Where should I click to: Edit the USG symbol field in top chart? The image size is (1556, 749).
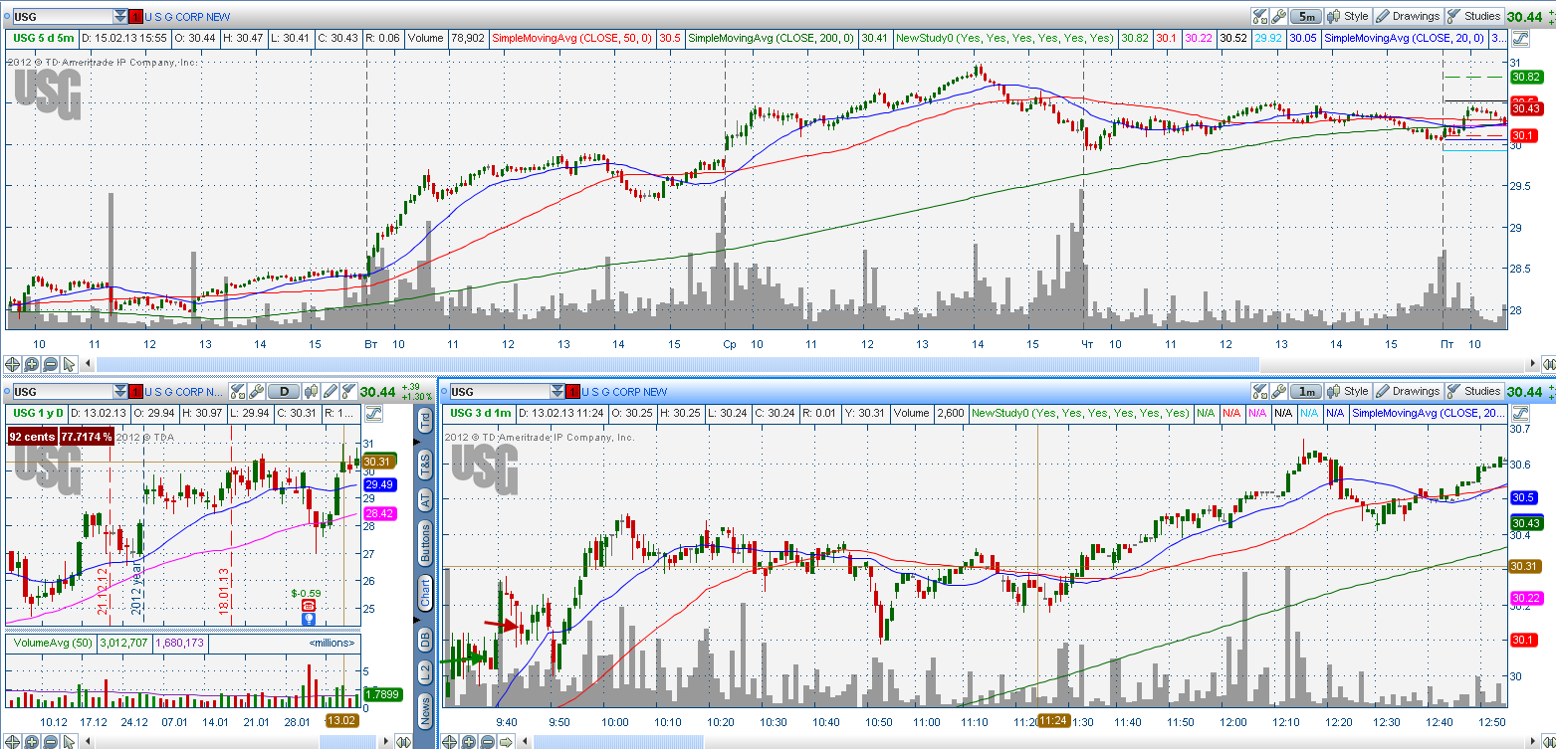click(61, 16)
